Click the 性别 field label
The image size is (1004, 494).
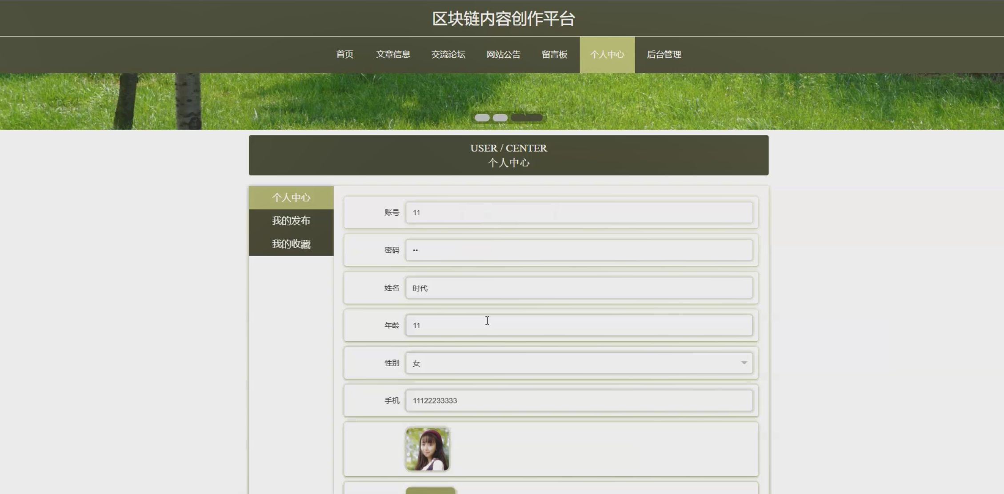coord(392,363)
